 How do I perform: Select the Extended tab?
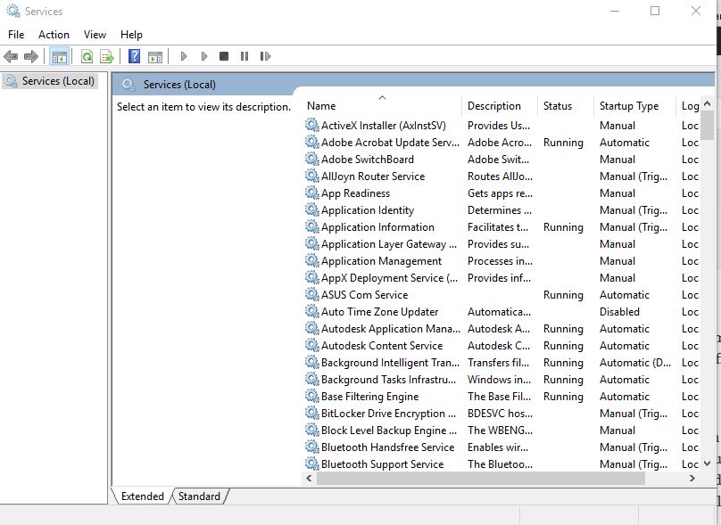143,496
